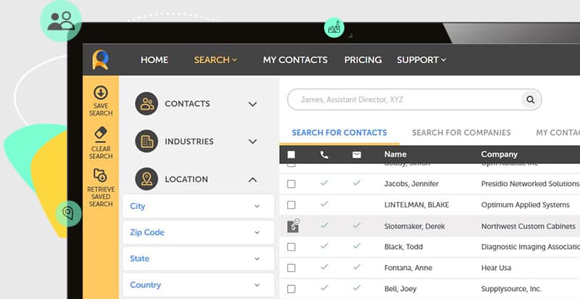
Task: Click email checkmark for Bell, Joey
Action: point(357,287)
